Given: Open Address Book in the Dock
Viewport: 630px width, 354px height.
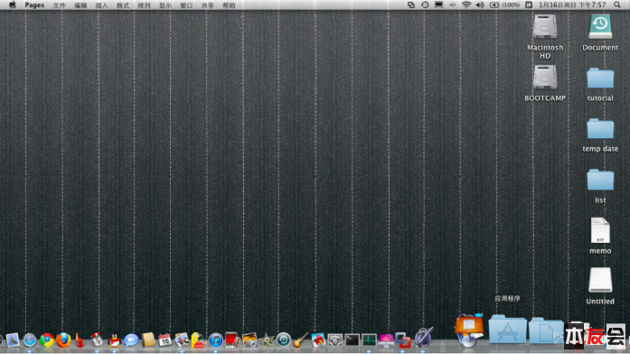Looking at the screenshot, I should [148, 340].
